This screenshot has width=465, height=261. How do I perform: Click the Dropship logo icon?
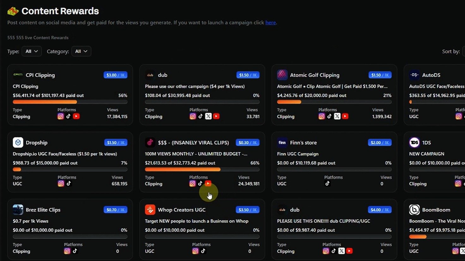pyautogui.click(x=18, y=142)
